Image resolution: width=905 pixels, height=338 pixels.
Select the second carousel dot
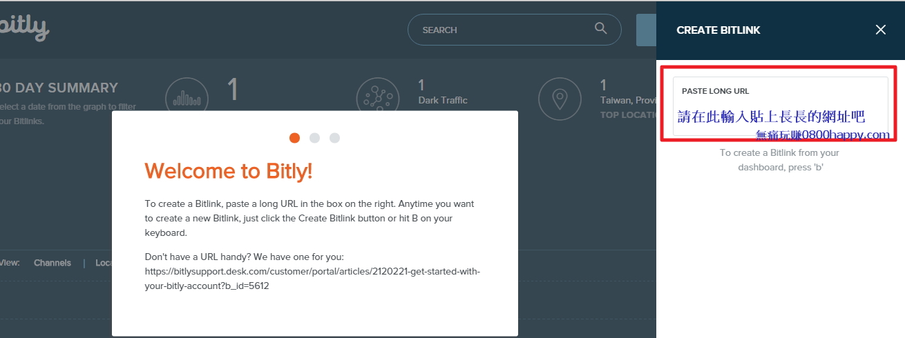pyautogui.click(x=314, y=138)
